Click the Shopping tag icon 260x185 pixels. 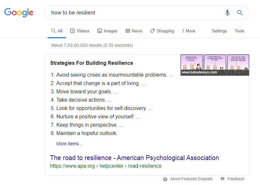coord(152,31)
